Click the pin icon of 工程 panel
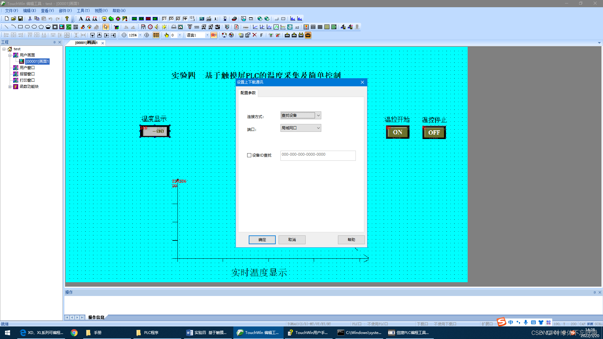The height and width of the screenshot is (339, 603). point(54,42)
